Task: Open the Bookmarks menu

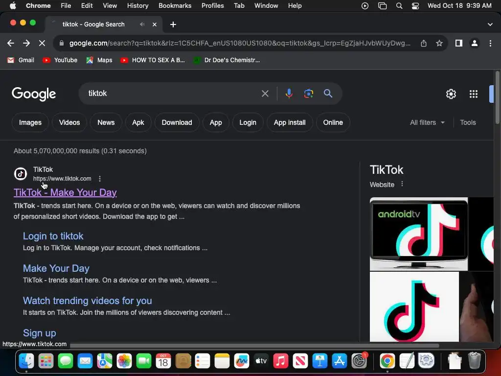Action: pos(175,6)
